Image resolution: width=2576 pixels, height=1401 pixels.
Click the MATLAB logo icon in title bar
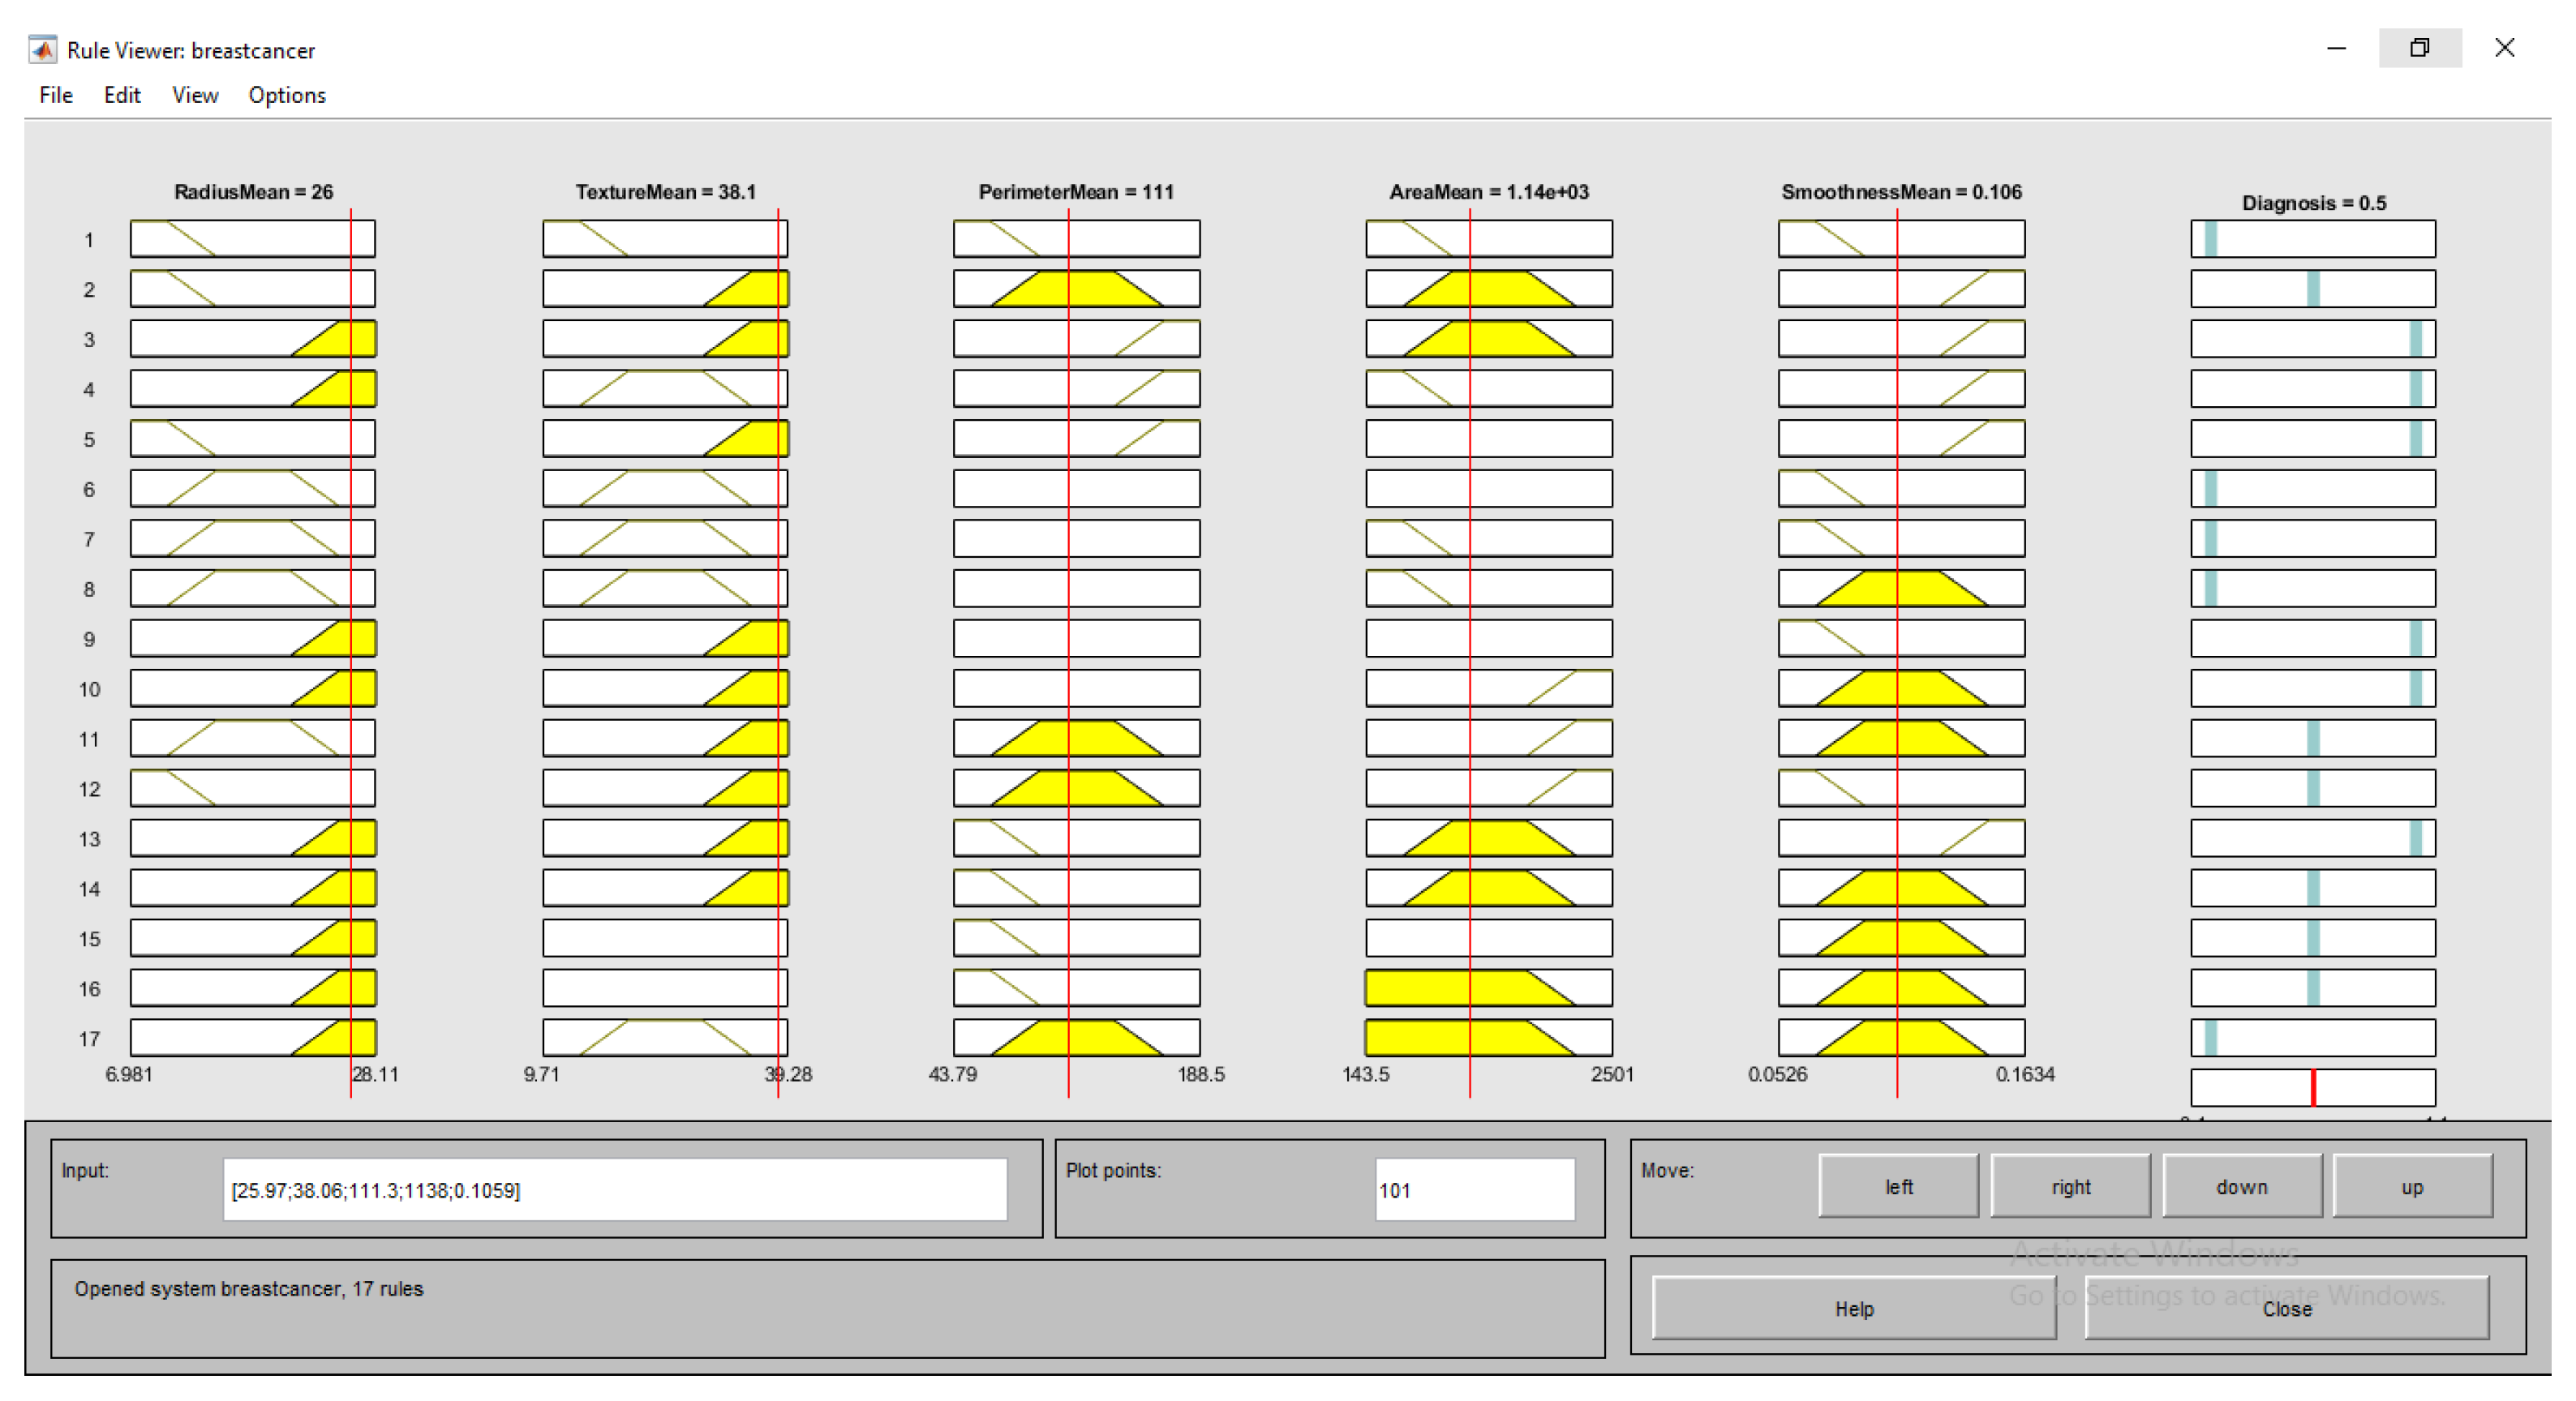click(42, 49)
